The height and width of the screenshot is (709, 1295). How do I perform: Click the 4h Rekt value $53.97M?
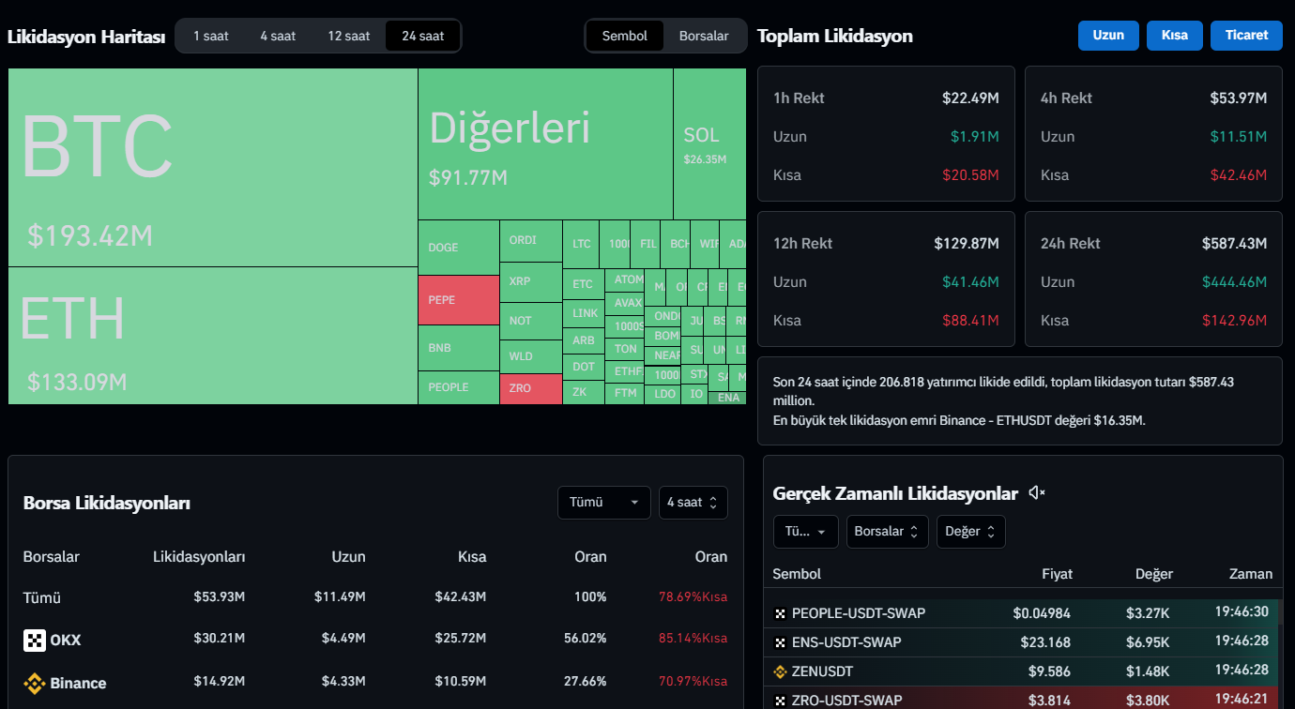point(1239,98)
